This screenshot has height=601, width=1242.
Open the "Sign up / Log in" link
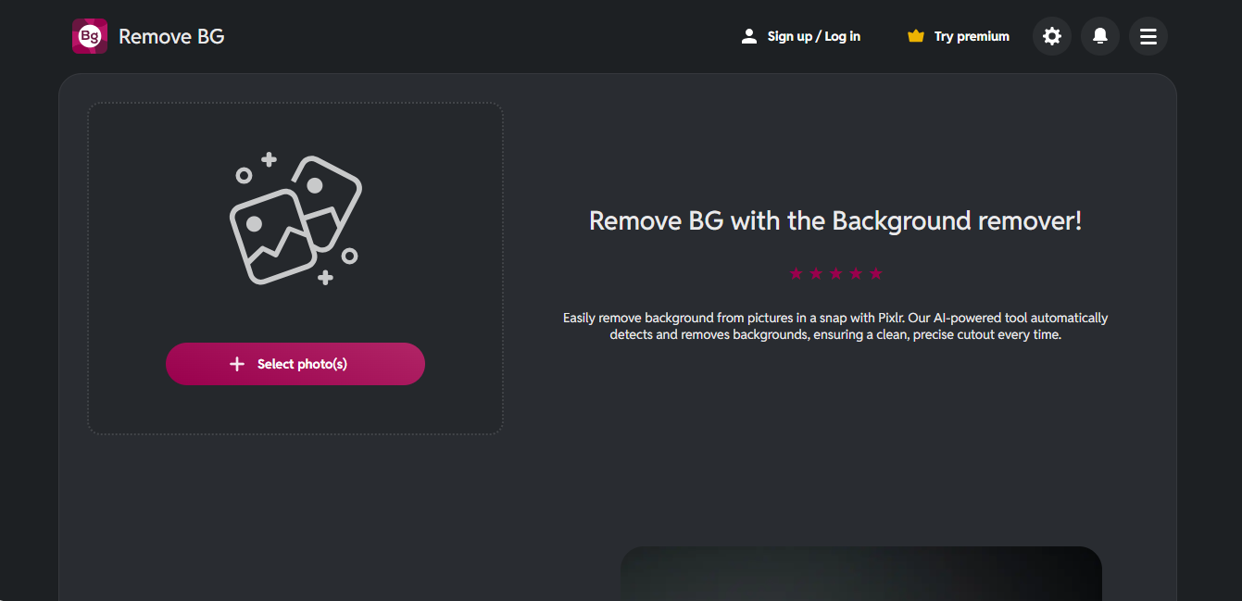coord(813,36)
